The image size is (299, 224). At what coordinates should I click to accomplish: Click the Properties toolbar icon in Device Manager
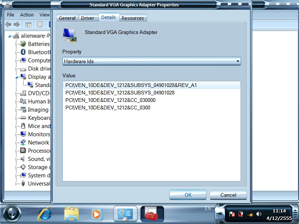coord(40,24)
